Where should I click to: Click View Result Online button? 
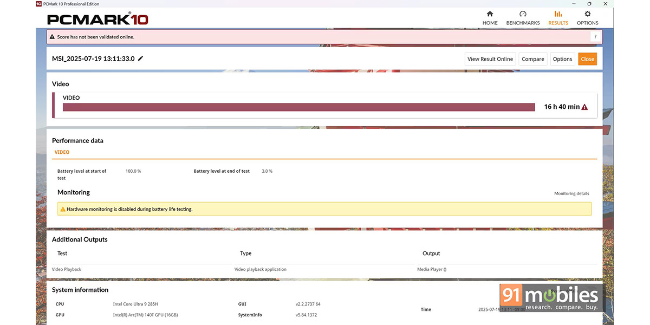pos(490,59)
